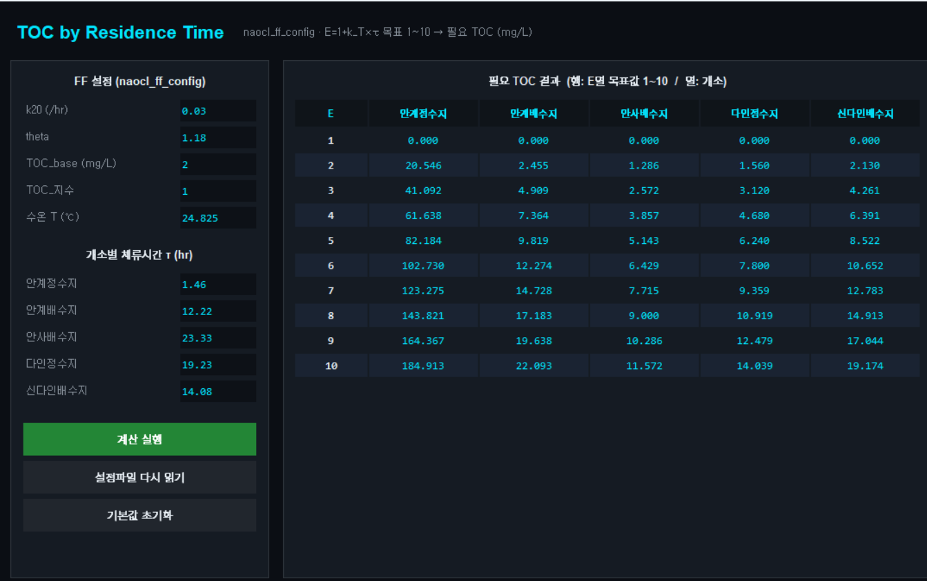Click the 1.286 table cell
Screen dimensions: 927x581
pyautogui.click(x=644, y=166)
